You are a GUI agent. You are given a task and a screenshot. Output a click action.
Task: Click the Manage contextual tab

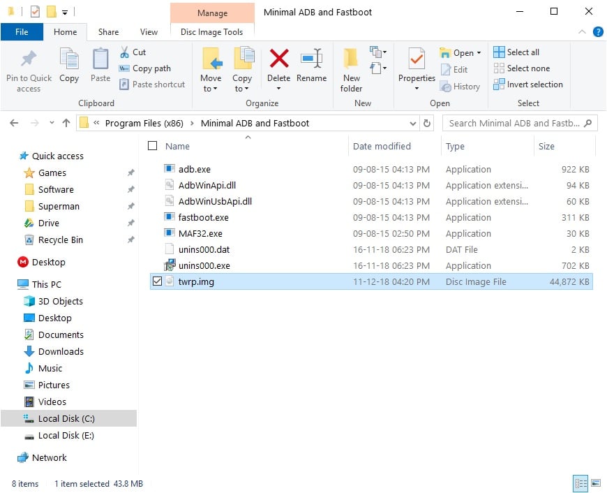click(x=212, y=13)
